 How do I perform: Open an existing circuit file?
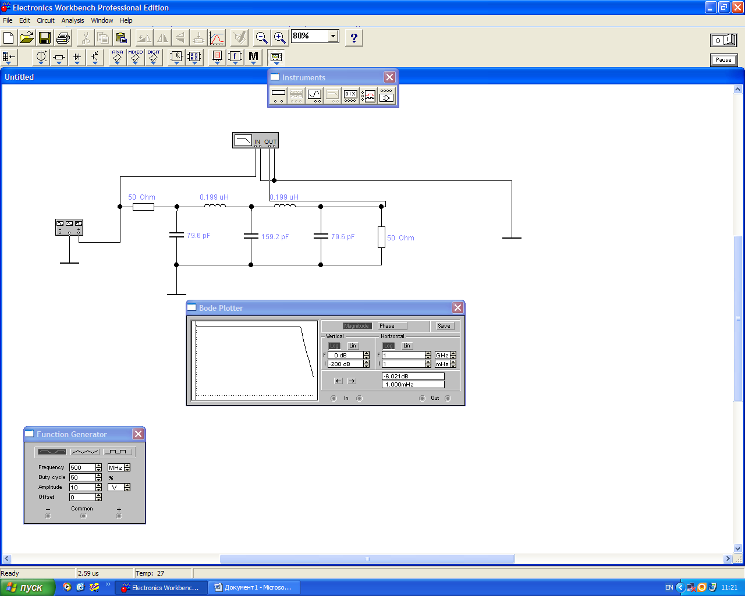click(x=27, y=38)
